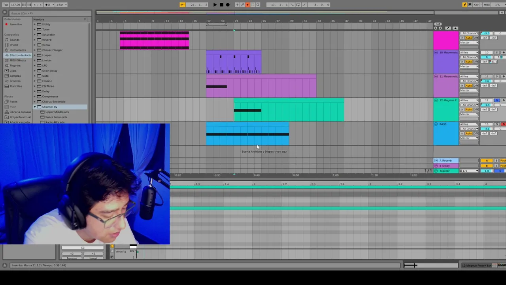506x285 pixels.
Task: Toggle the Lock Envelopes icon
Action: click(455, 28)
